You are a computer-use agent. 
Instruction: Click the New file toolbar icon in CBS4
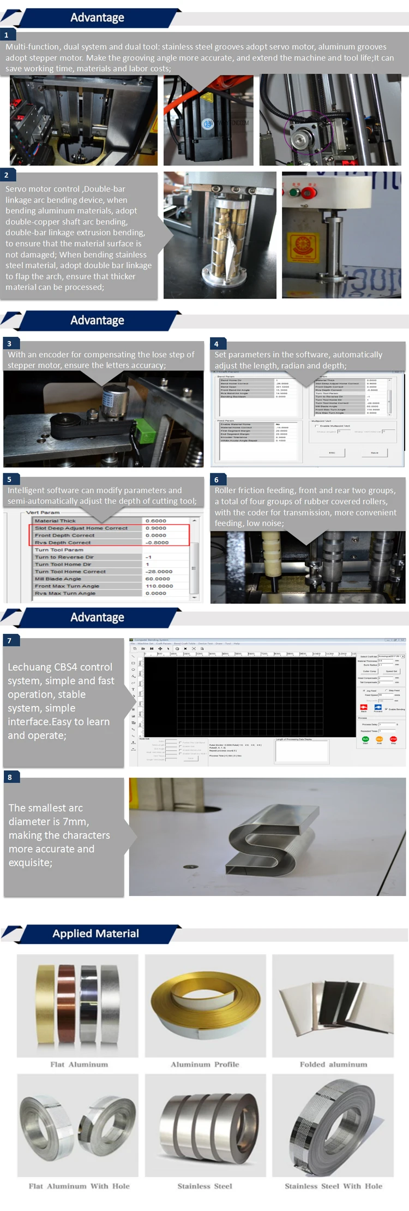point(135,649)
